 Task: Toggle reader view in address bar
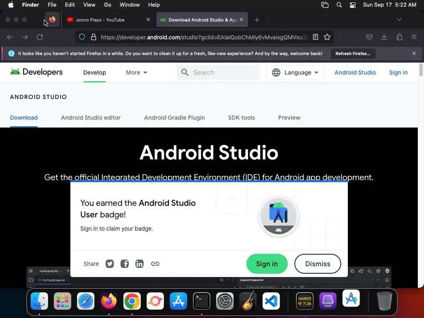click(x=315, y=37)
